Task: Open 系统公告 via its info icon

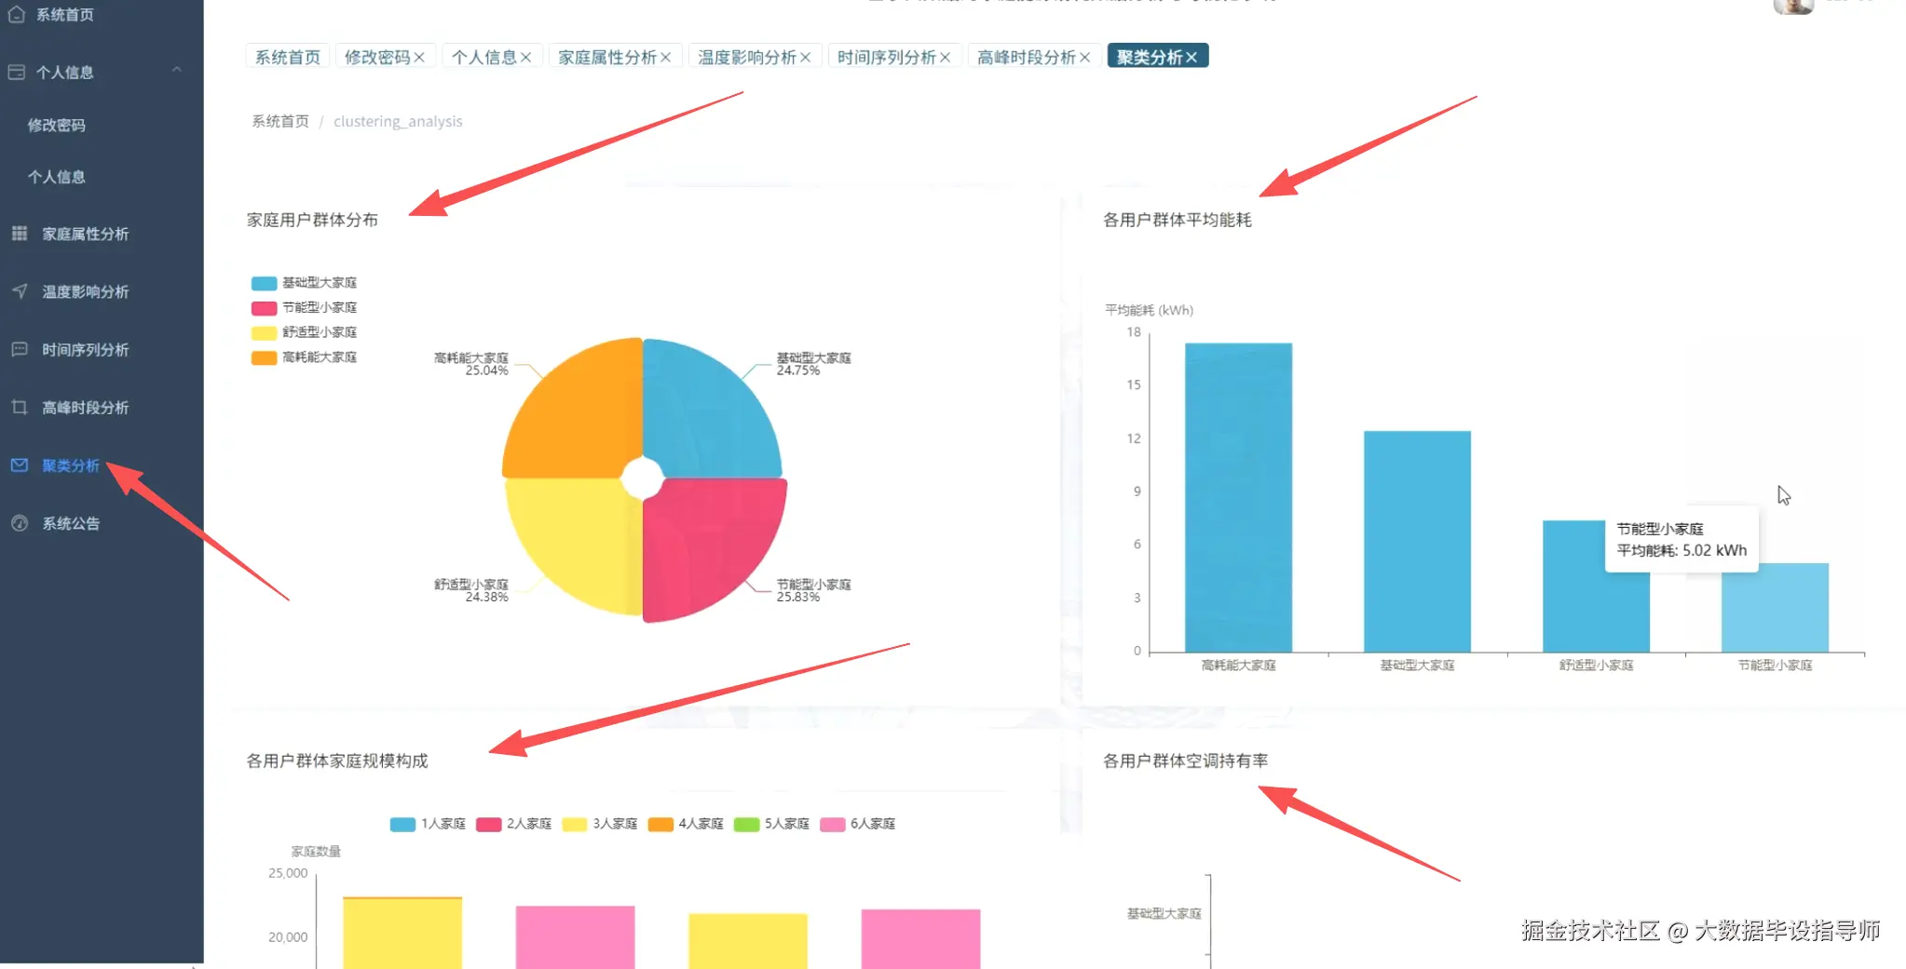Action: tap(19, 523)
